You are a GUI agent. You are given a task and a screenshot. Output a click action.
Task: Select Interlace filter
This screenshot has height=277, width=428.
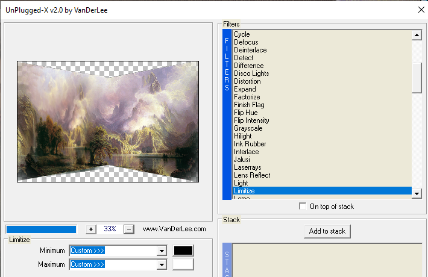[322, 152]
